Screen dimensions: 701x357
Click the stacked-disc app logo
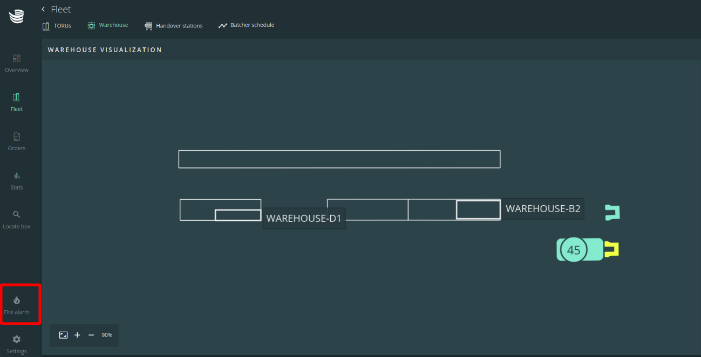pos(17,17)
